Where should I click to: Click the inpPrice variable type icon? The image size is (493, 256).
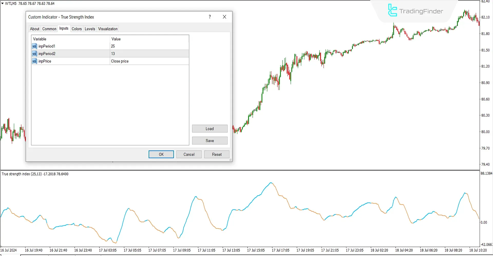click(x=34, y=61)
